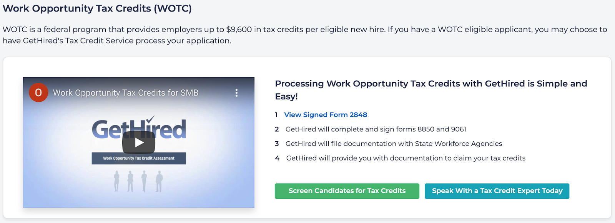The image size is (615, 223).
Task: Click the checkmark above the GetHired logo
Action: pyautogui.click(x=150, y=119)
